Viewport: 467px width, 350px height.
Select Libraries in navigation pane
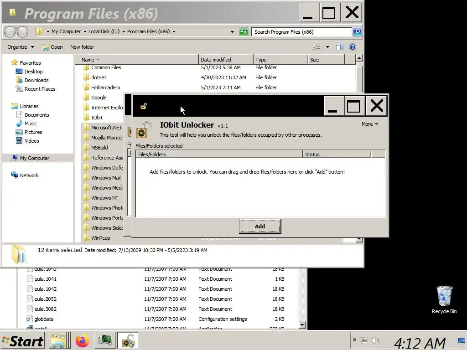coord(29,106)
